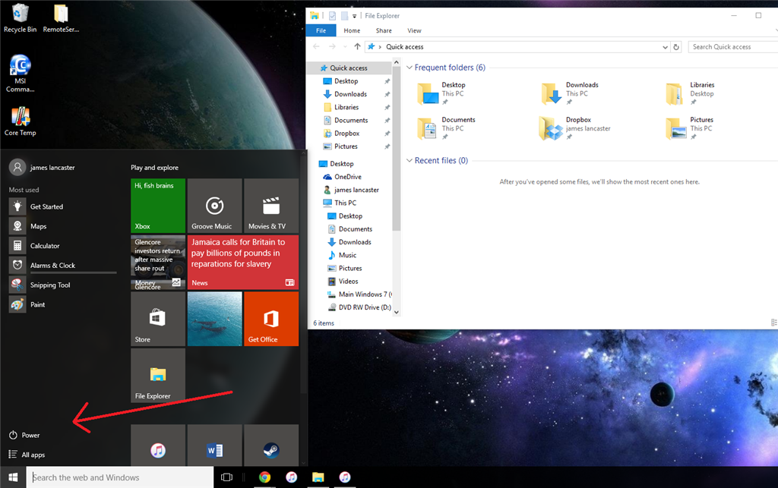
Task: Launch Core Temp desktop shortcut
Action: click(x=20, y=121)
